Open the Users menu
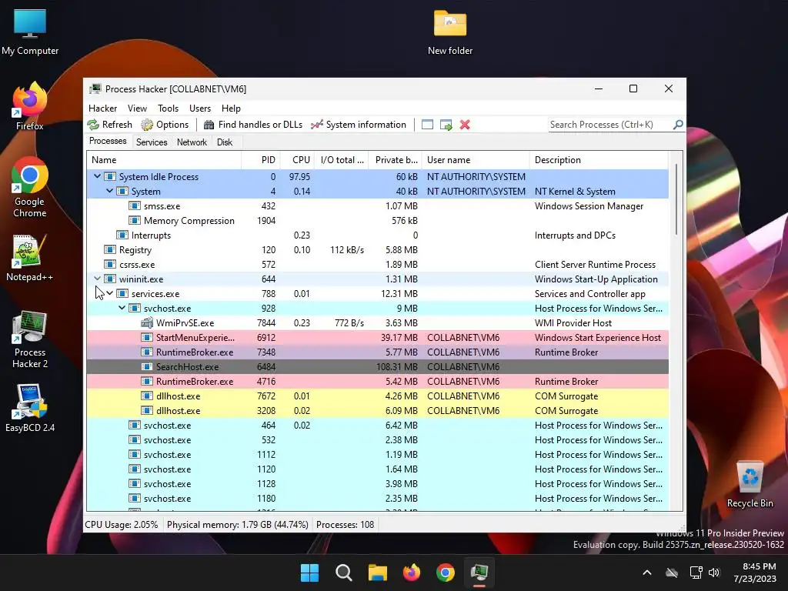The image size is (788, 591). (200, 108)
